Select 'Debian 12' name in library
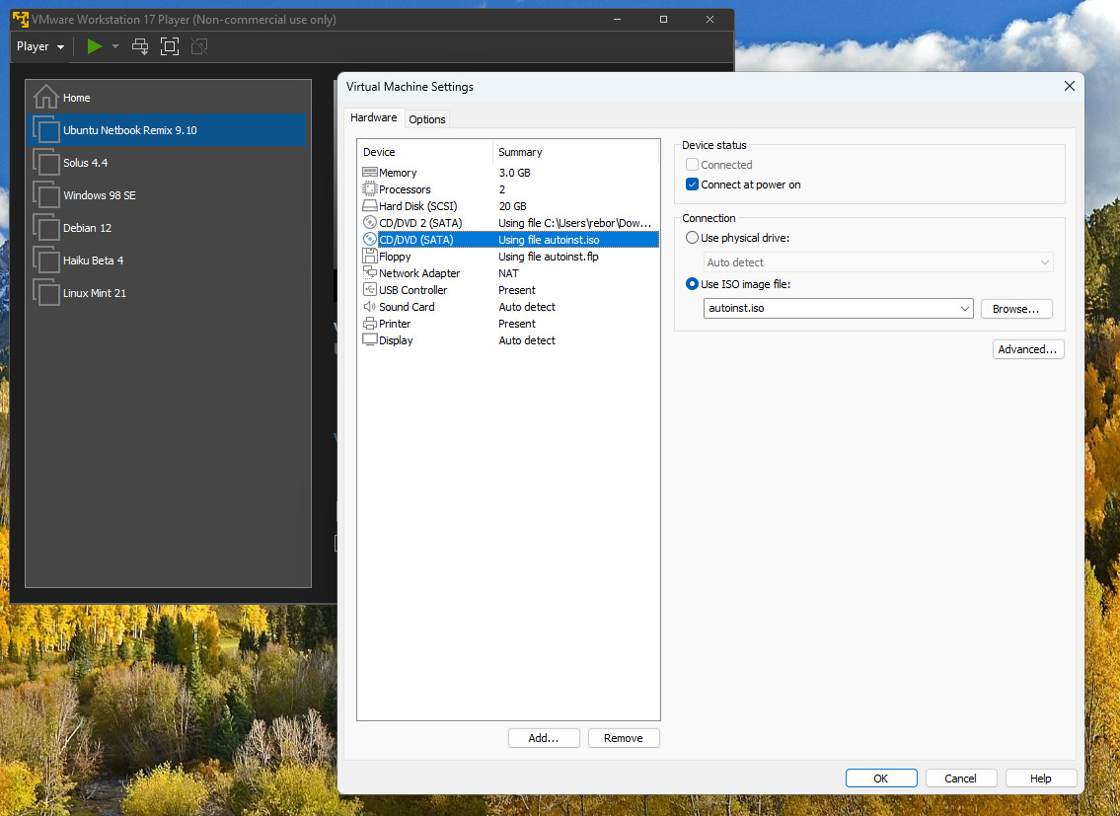Screen dimensions: 1120x816 point(87,228)
